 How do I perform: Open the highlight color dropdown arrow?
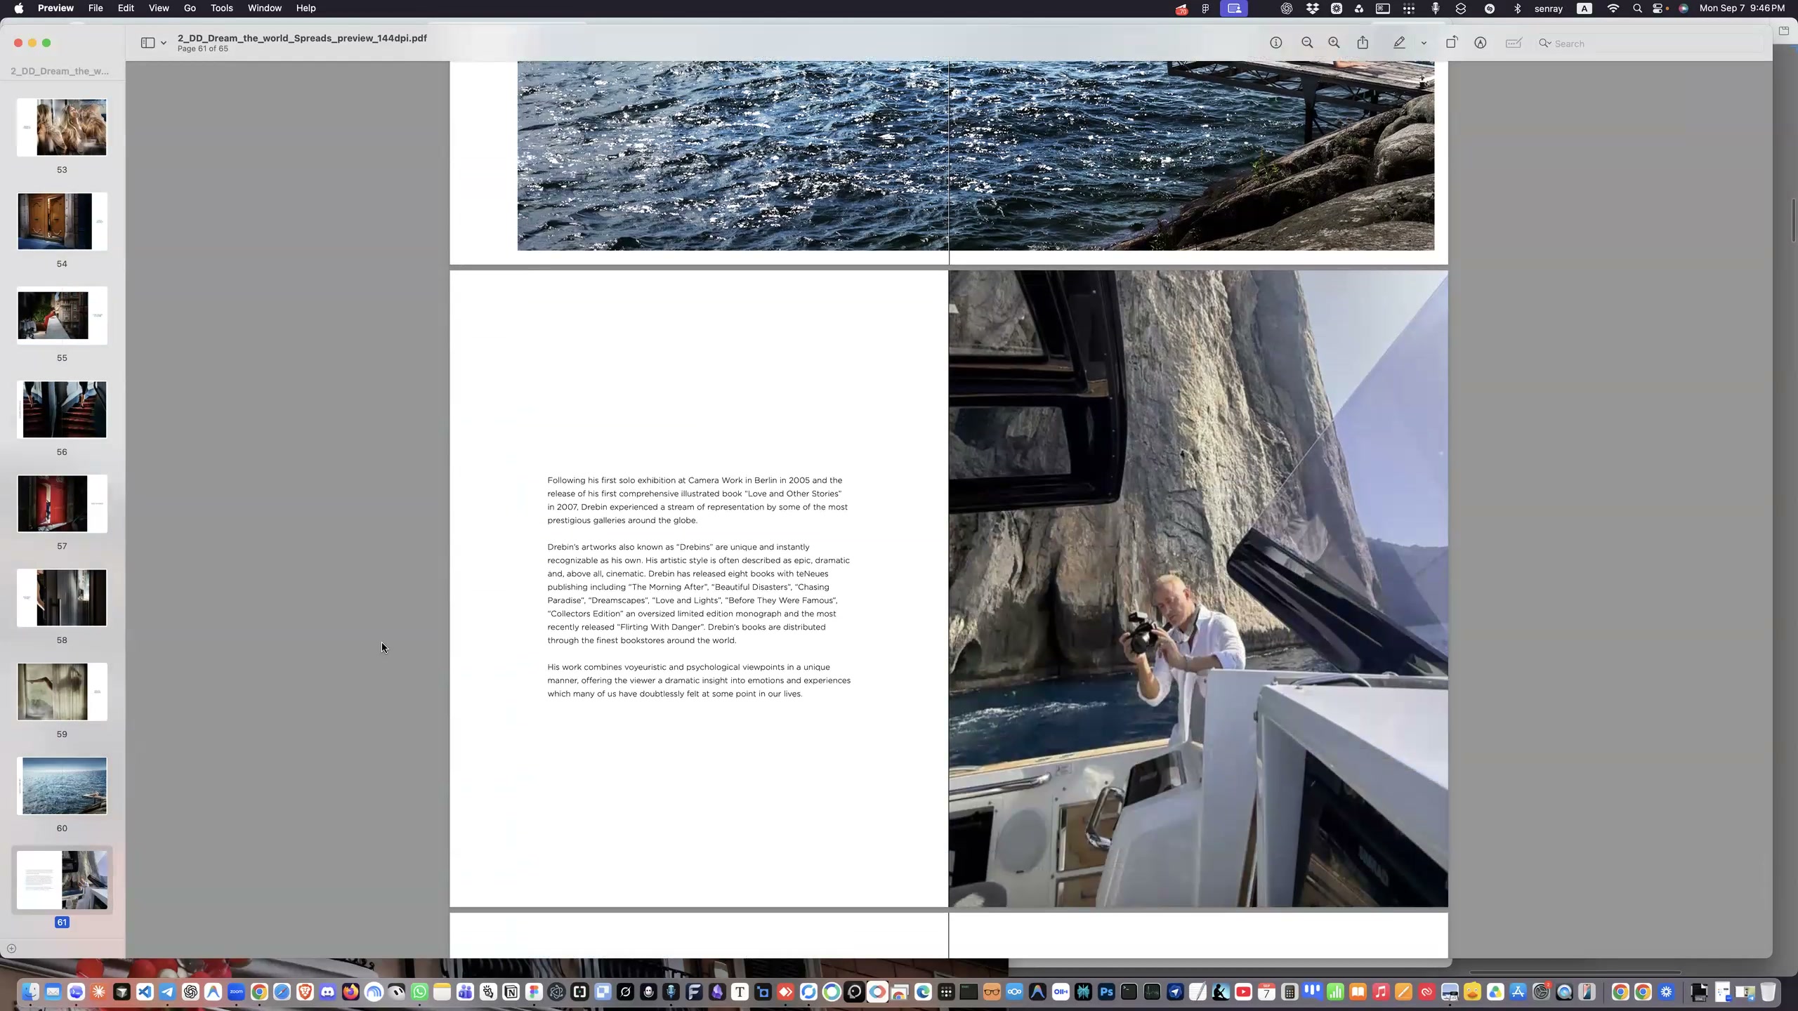[x=1424, y=43]
